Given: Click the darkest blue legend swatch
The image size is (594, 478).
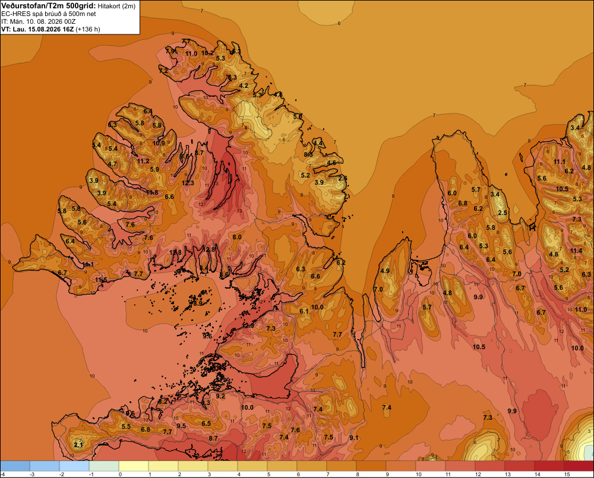Looking at the screenshot, I should click(15, 466).
